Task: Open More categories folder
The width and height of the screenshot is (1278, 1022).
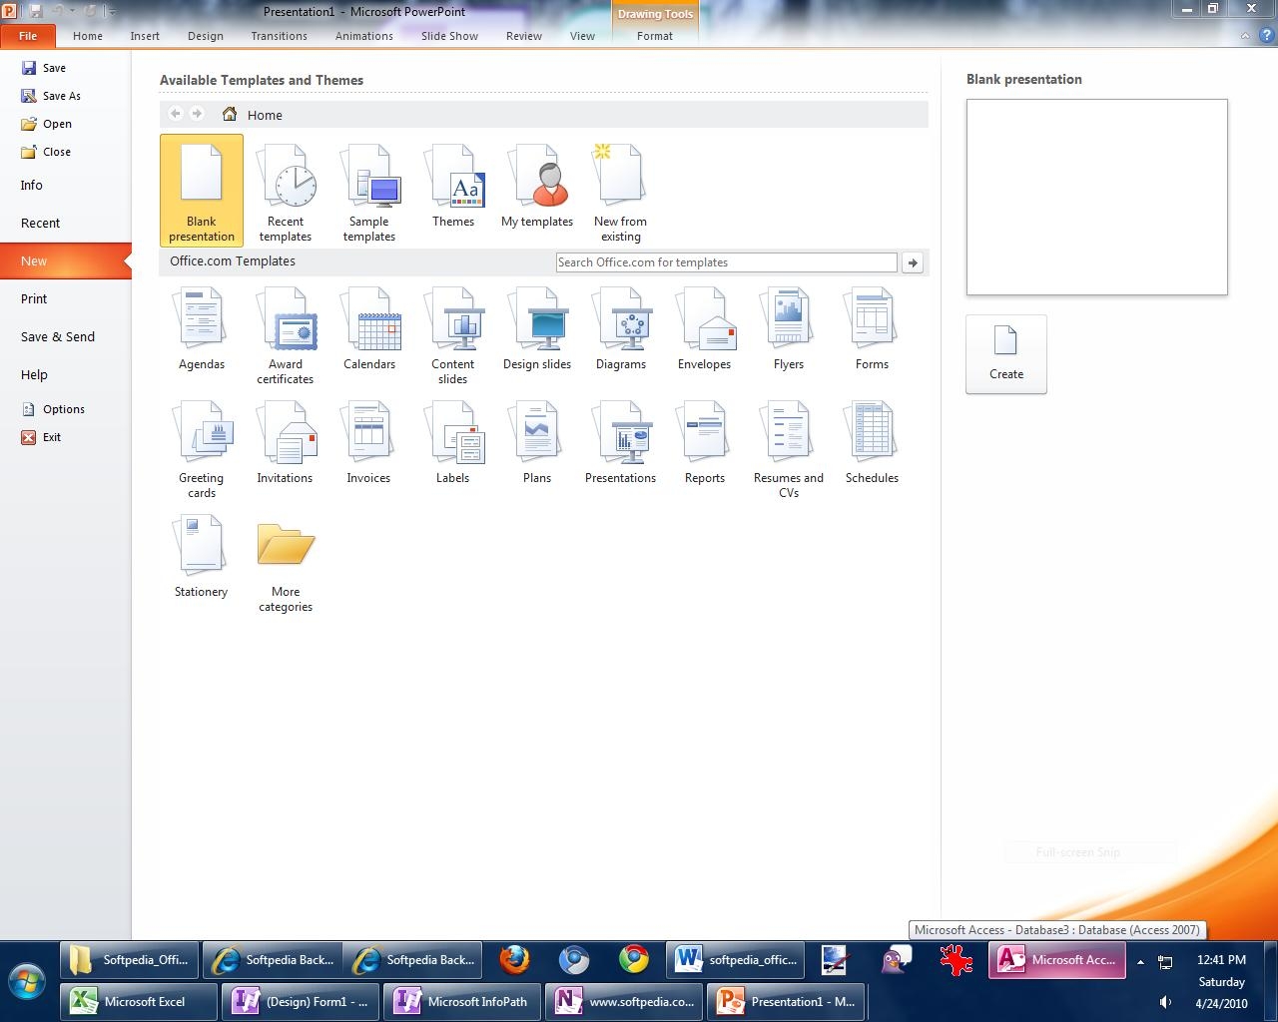Action: [286, 564]
